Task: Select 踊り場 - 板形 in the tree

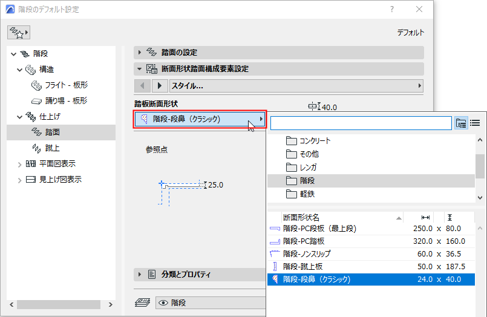Action: click(x=66, y=100)
